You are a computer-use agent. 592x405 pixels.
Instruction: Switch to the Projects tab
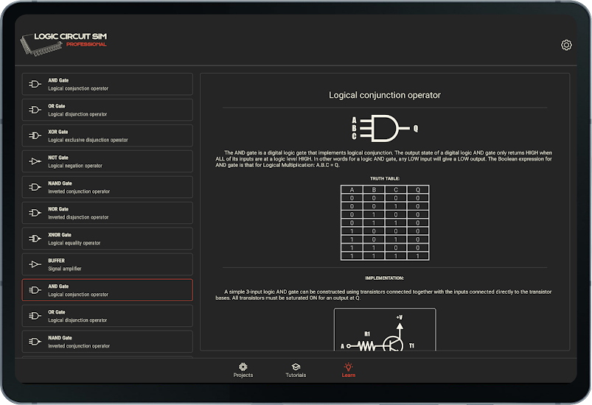coord(243,370)
